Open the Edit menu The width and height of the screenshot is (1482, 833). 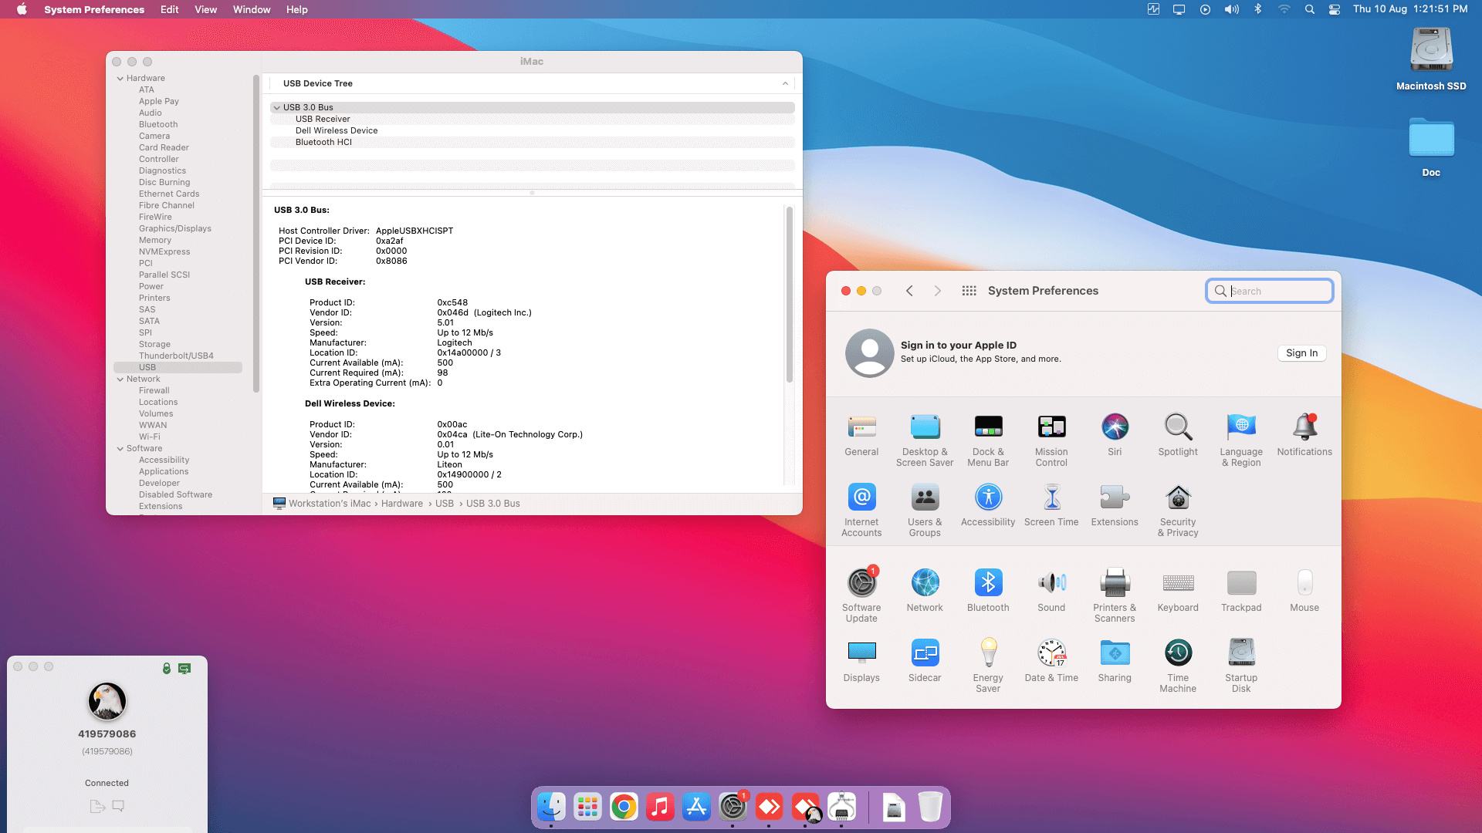(x=170, y=9)
